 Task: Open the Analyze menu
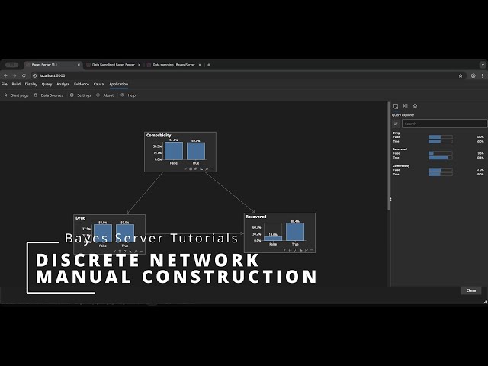click(x=63, y=85)
